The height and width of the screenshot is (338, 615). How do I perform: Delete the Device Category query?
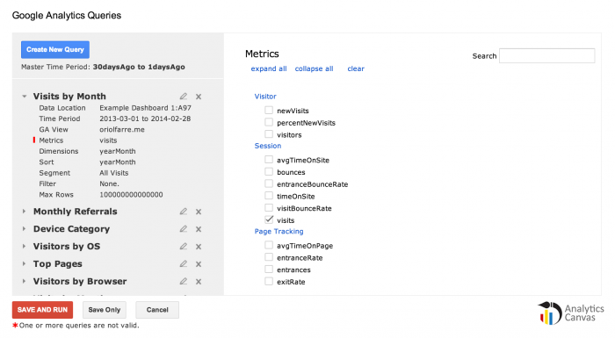click(x=199, y=229)
